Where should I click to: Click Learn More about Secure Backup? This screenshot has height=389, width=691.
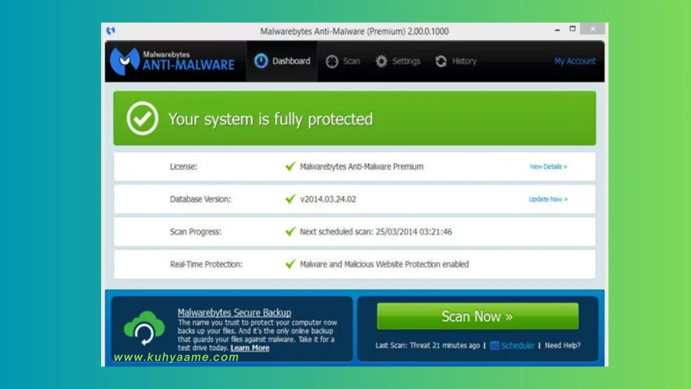point(250,348)
